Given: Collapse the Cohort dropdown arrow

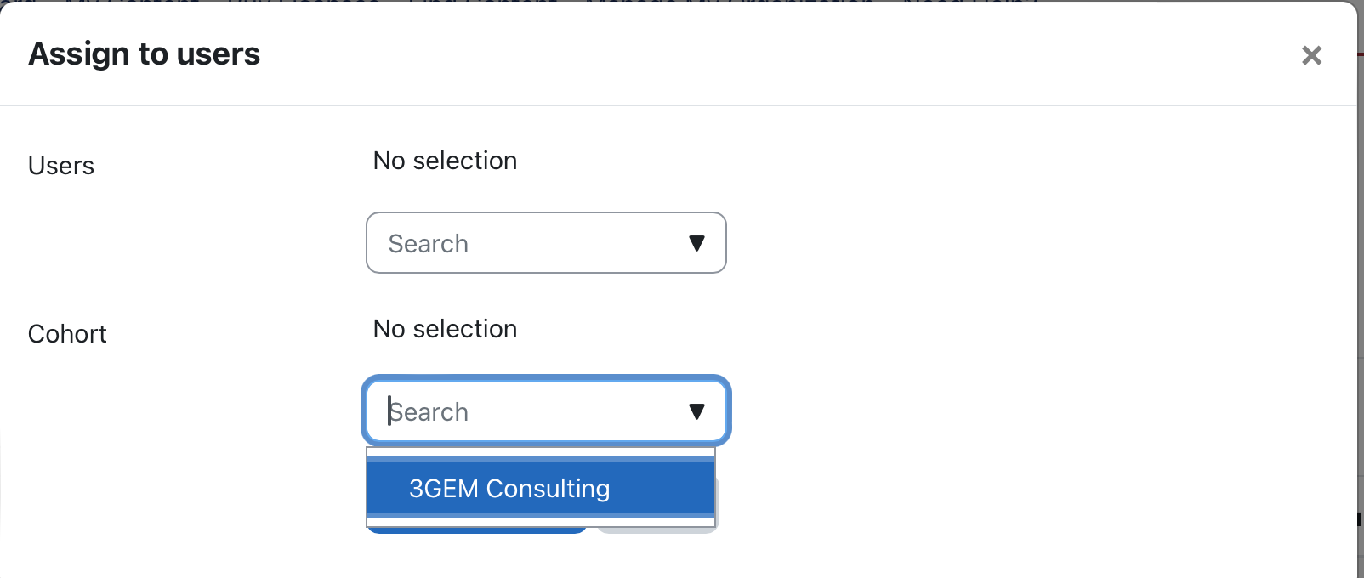Looking at the screenshot, I should [x=696, y=412].
